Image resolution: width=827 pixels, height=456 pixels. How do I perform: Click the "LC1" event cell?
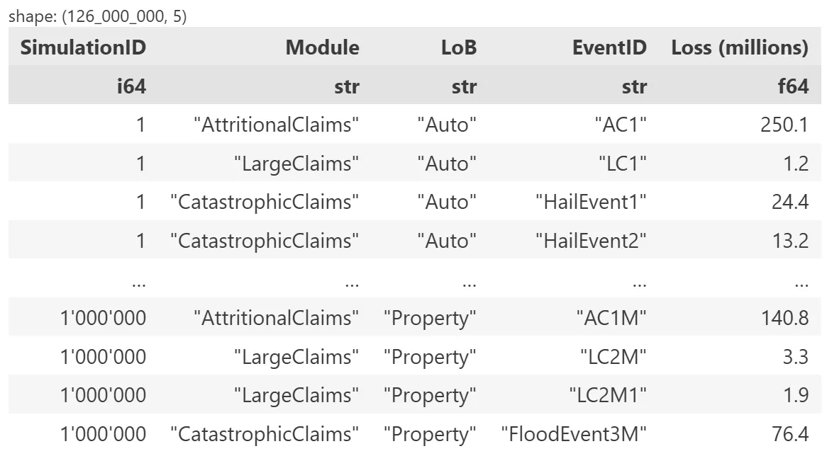click(x=621, y=164)
